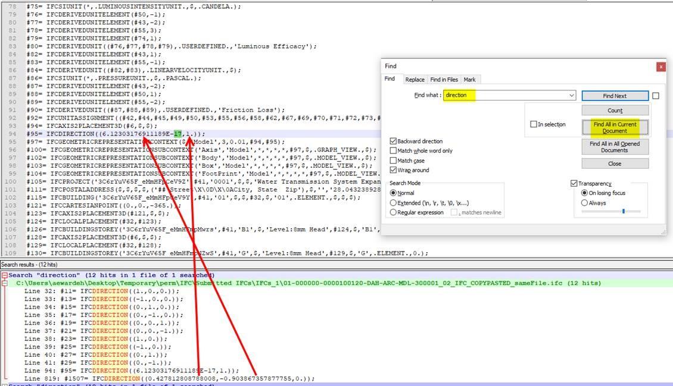This screenshot has width=673, height=386.
Task: Open result Line 36: #19= IFCDIRECTION((0.,0.,1.))
Action: [x=102, y=323]
